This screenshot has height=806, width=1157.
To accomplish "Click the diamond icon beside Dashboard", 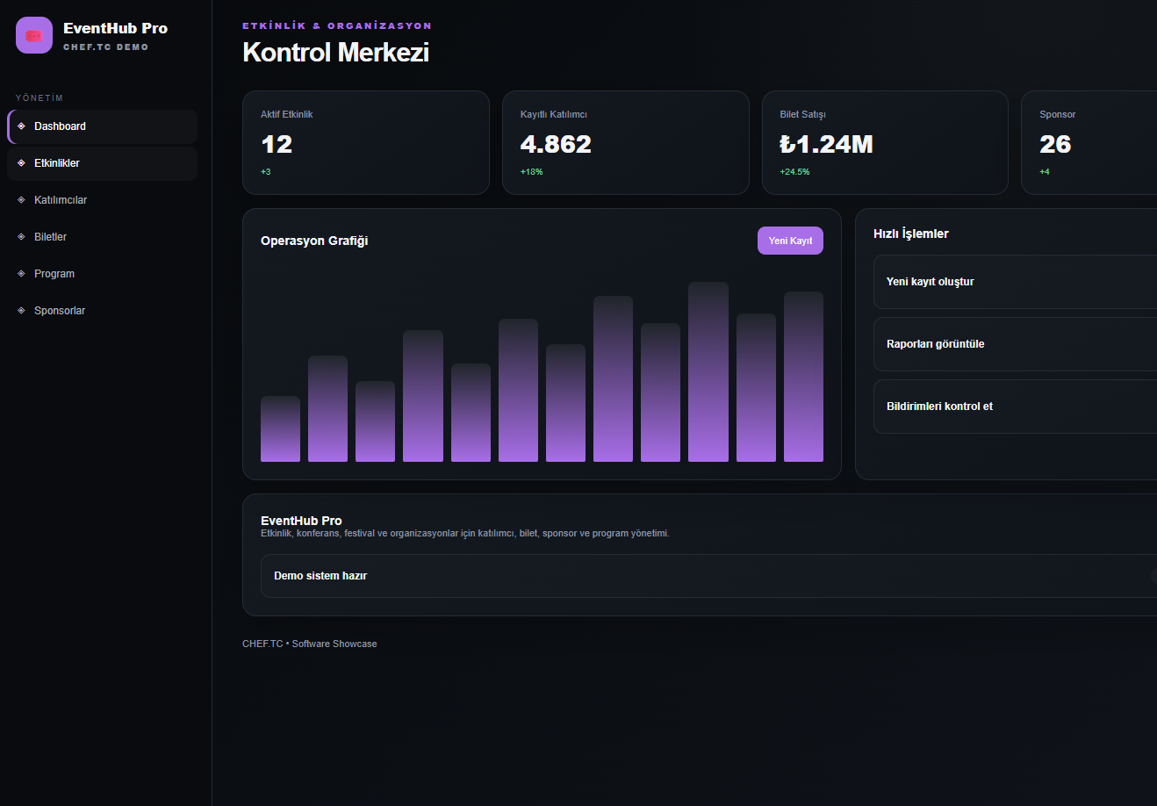I will 21,126.
